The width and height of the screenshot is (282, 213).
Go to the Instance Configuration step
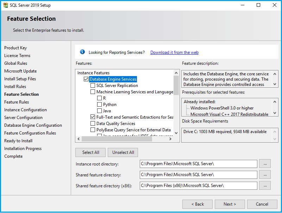tap(25, 110)
